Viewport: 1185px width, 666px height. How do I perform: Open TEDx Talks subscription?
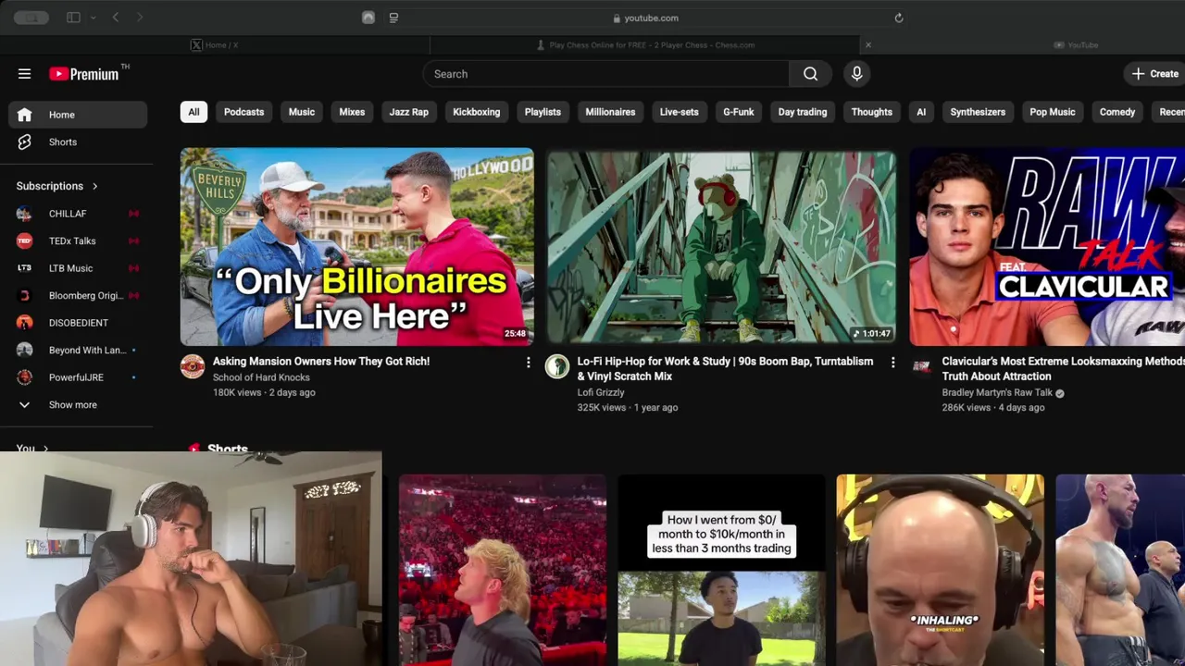[x=78, y=241]
